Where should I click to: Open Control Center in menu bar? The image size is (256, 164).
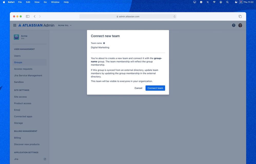(236, 2)
